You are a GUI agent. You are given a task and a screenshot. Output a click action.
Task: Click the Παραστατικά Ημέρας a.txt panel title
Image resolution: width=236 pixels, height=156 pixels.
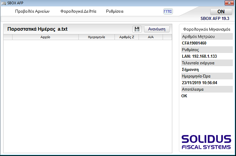pos(37,29)
